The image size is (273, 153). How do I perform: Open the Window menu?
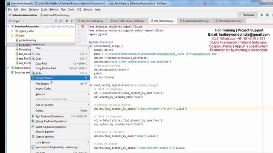[x=88, y=9]
